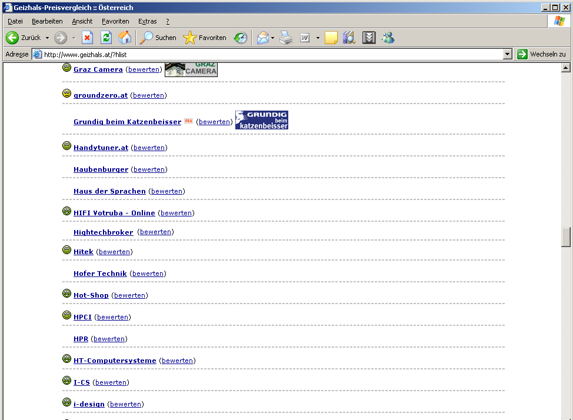Click the page icon in the address bar
Screen dimensions: 573x420
[x=37, y=55]
